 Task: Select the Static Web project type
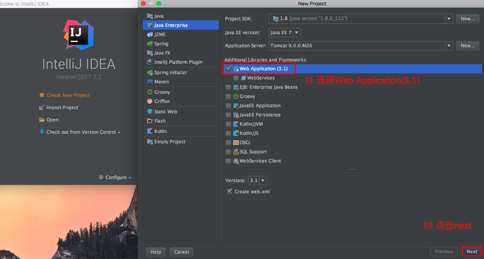181,112
